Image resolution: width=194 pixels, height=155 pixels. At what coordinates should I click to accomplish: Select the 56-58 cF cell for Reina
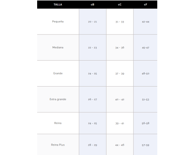[145, 123]
